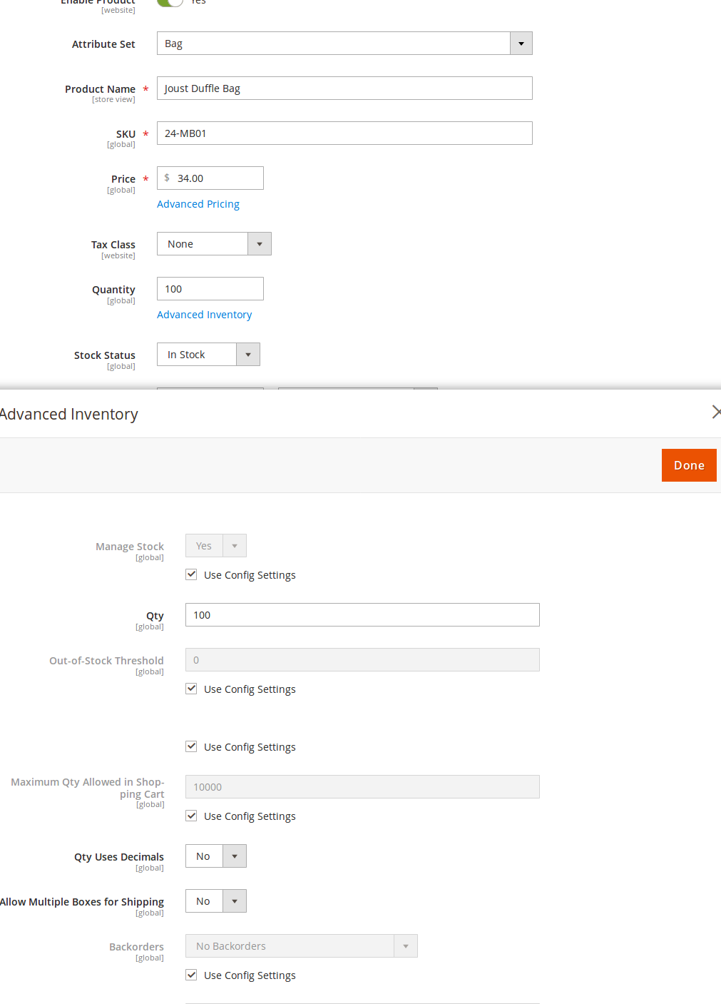721x1004 pixels.
Task: Uncheck Use Config Settings for Out-of-Stock Threshold
Action: 191,689
